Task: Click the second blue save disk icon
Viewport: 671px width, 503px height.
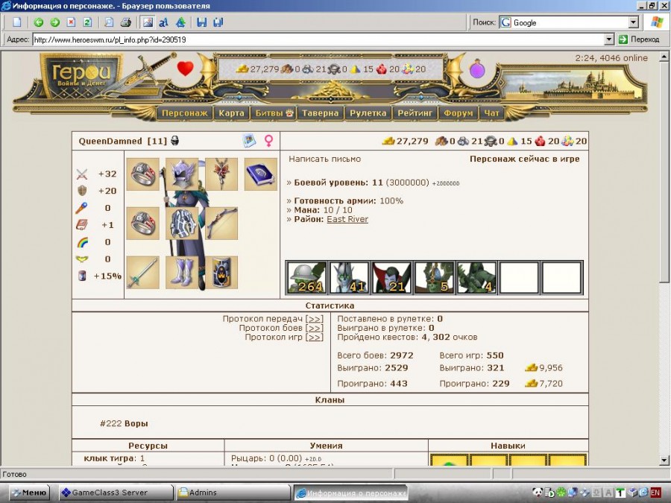Action: tap(218, 22)
